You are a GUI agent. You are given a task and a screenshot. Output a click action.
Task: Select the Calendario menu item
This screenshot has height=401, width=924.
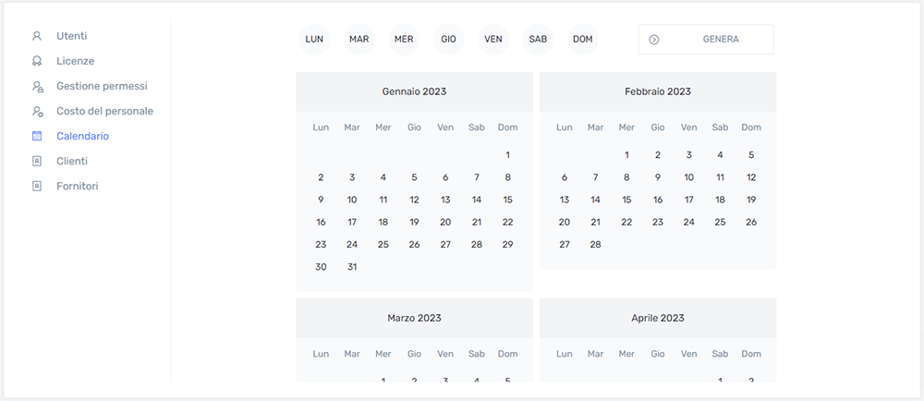point(82,136)
